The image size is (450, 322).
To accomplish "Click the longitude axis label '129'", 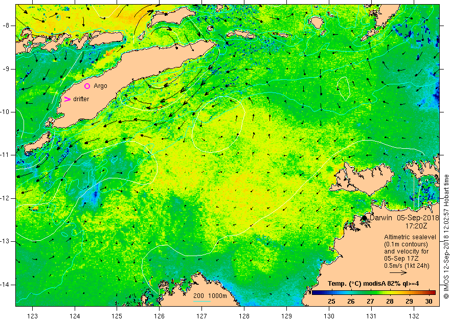I will [x=286, y=316].
